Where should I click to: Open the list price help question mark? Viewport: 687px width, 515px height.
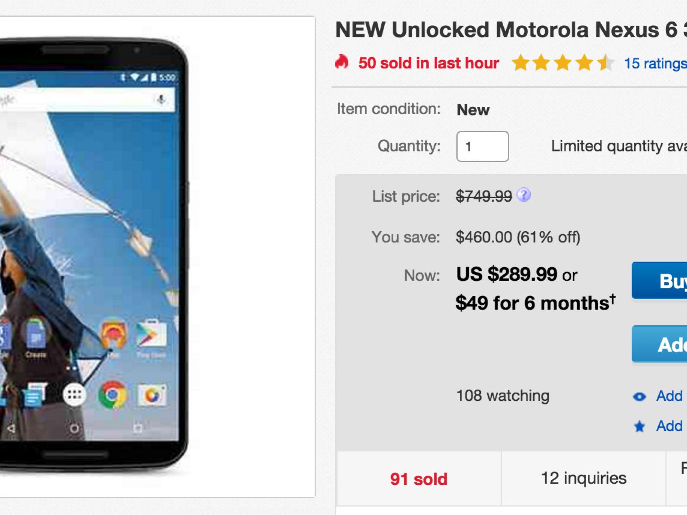(x=523, y=195)
